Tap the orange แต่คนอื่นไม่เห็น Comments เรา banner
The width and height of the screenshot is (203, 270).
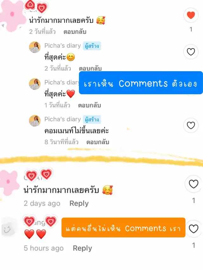pos(123,228)
